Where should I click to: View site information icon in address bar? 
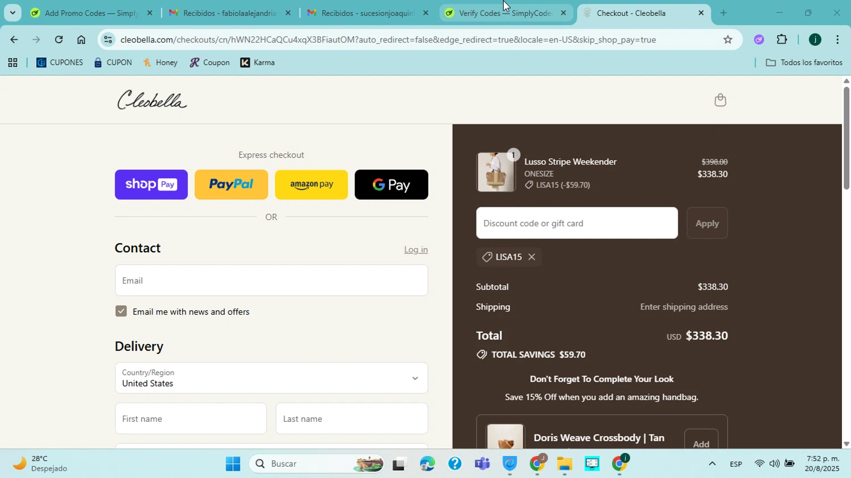pos(108,40)
